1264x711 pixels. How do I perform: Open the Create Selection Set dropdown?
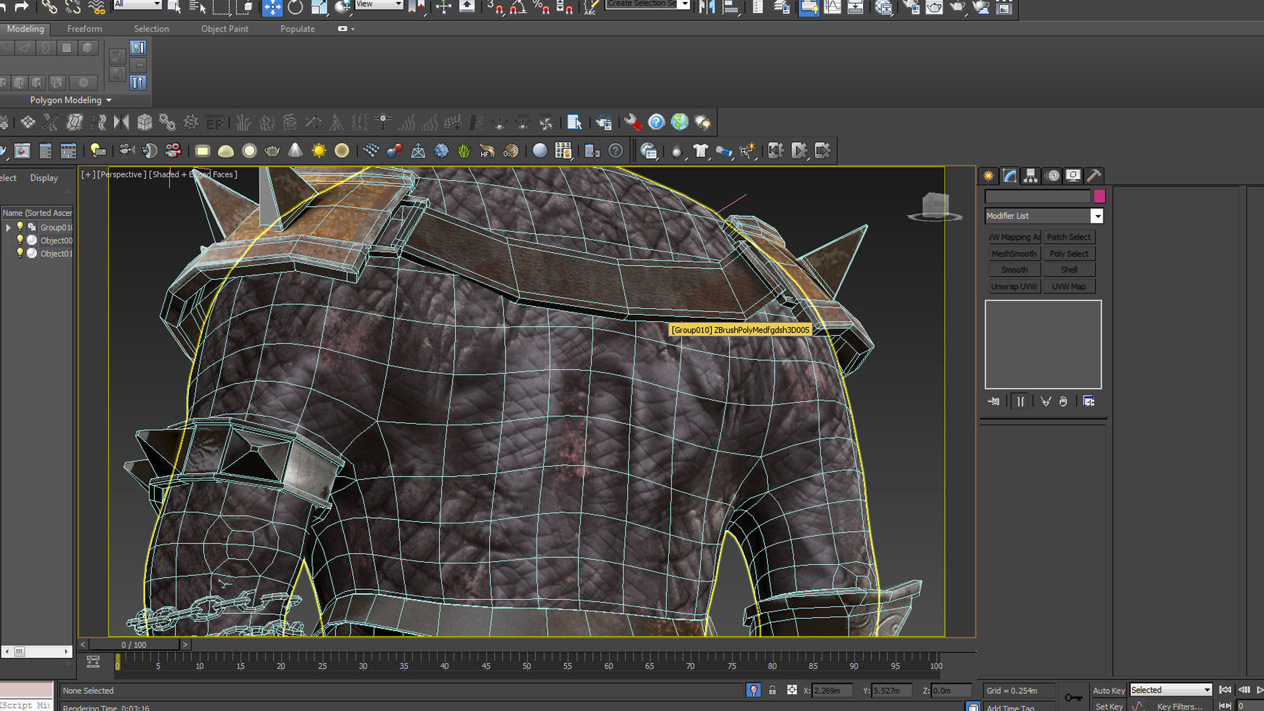click(x=648, y=5)
